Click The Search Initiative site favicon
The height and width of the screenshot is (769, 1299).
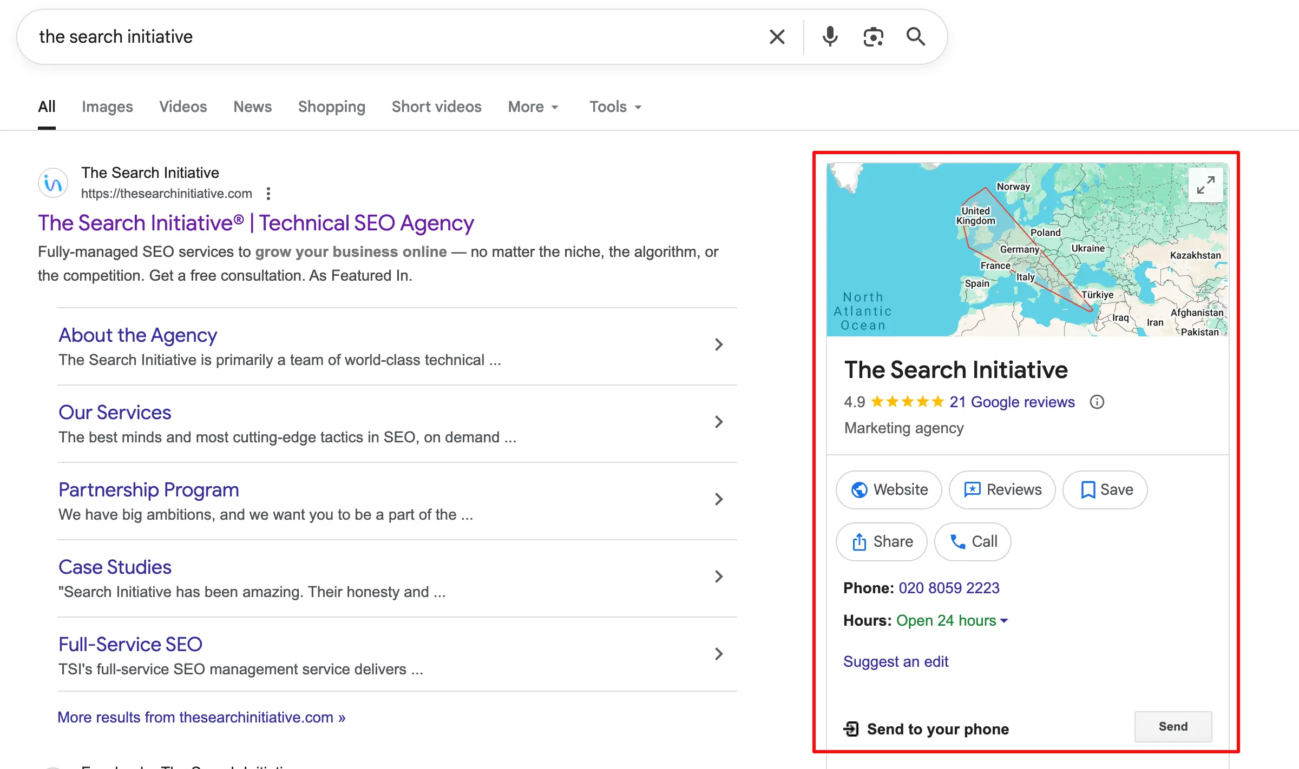[53, 183]
